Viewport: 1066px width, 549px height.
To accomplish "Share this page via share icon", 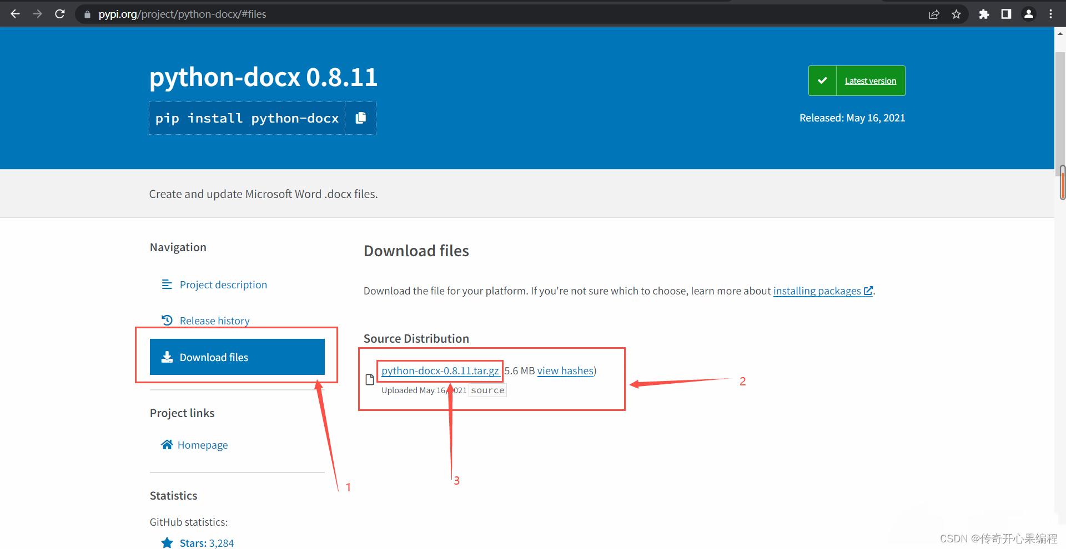I will [x=934, y=14].
